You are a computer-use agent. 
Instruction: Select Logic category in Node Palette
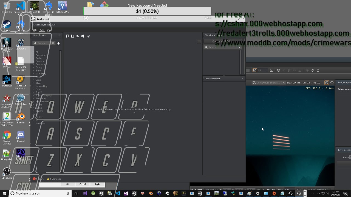[x=38, y=80]
